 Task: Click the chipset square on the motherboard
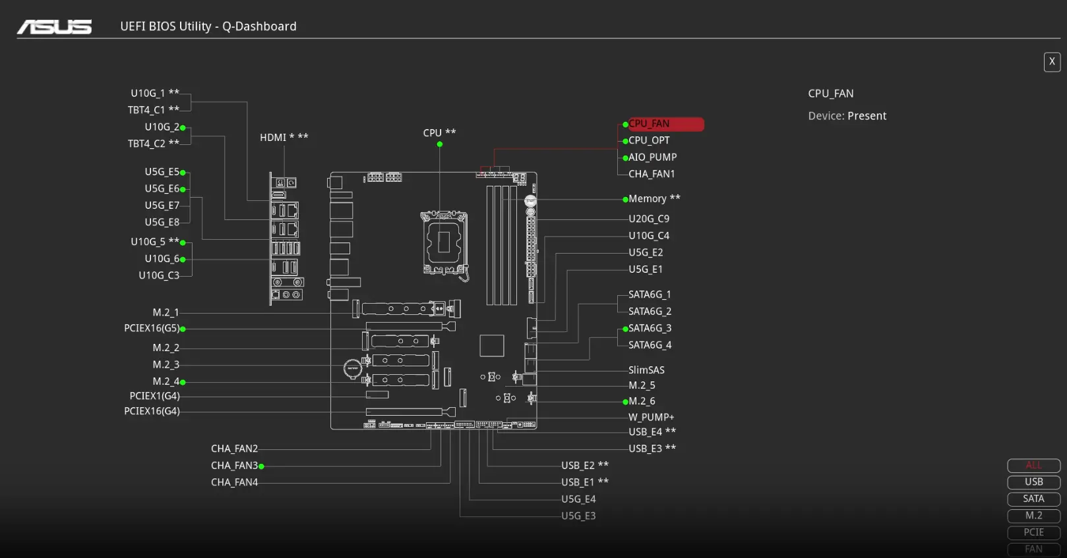click(x=491, y=346)
